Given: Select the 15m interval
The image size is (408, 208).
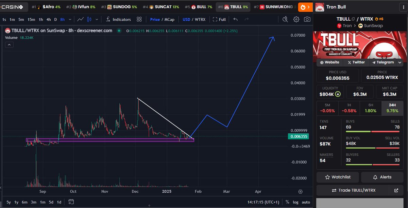Looking at the screenshot, I should [x=31, y=19].
